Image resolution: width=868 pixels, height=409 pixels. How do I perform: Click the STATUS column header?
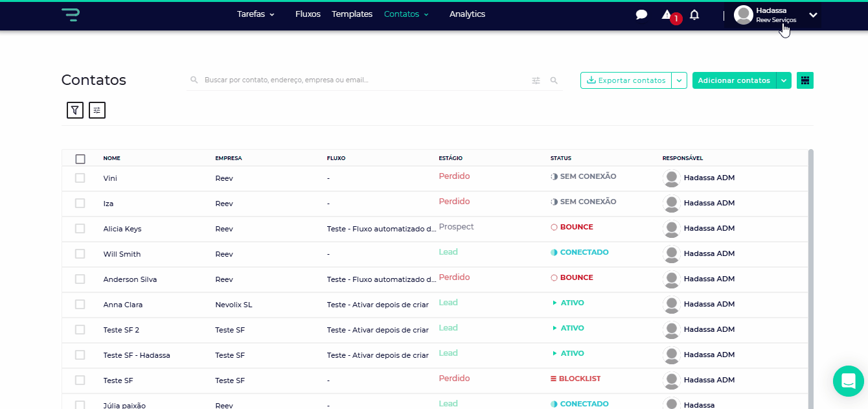point(561,158)
